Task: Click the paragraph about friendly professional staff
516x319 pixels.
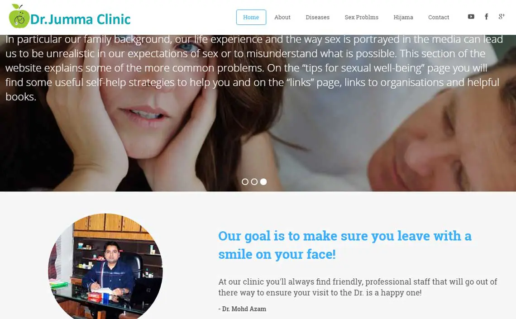Action: [358, 287]
